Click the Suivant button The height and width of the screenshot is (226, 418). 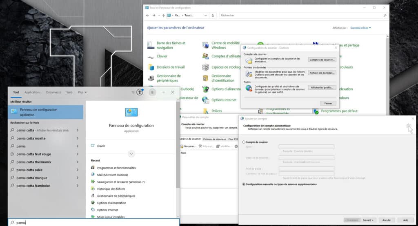coord(368,220)
